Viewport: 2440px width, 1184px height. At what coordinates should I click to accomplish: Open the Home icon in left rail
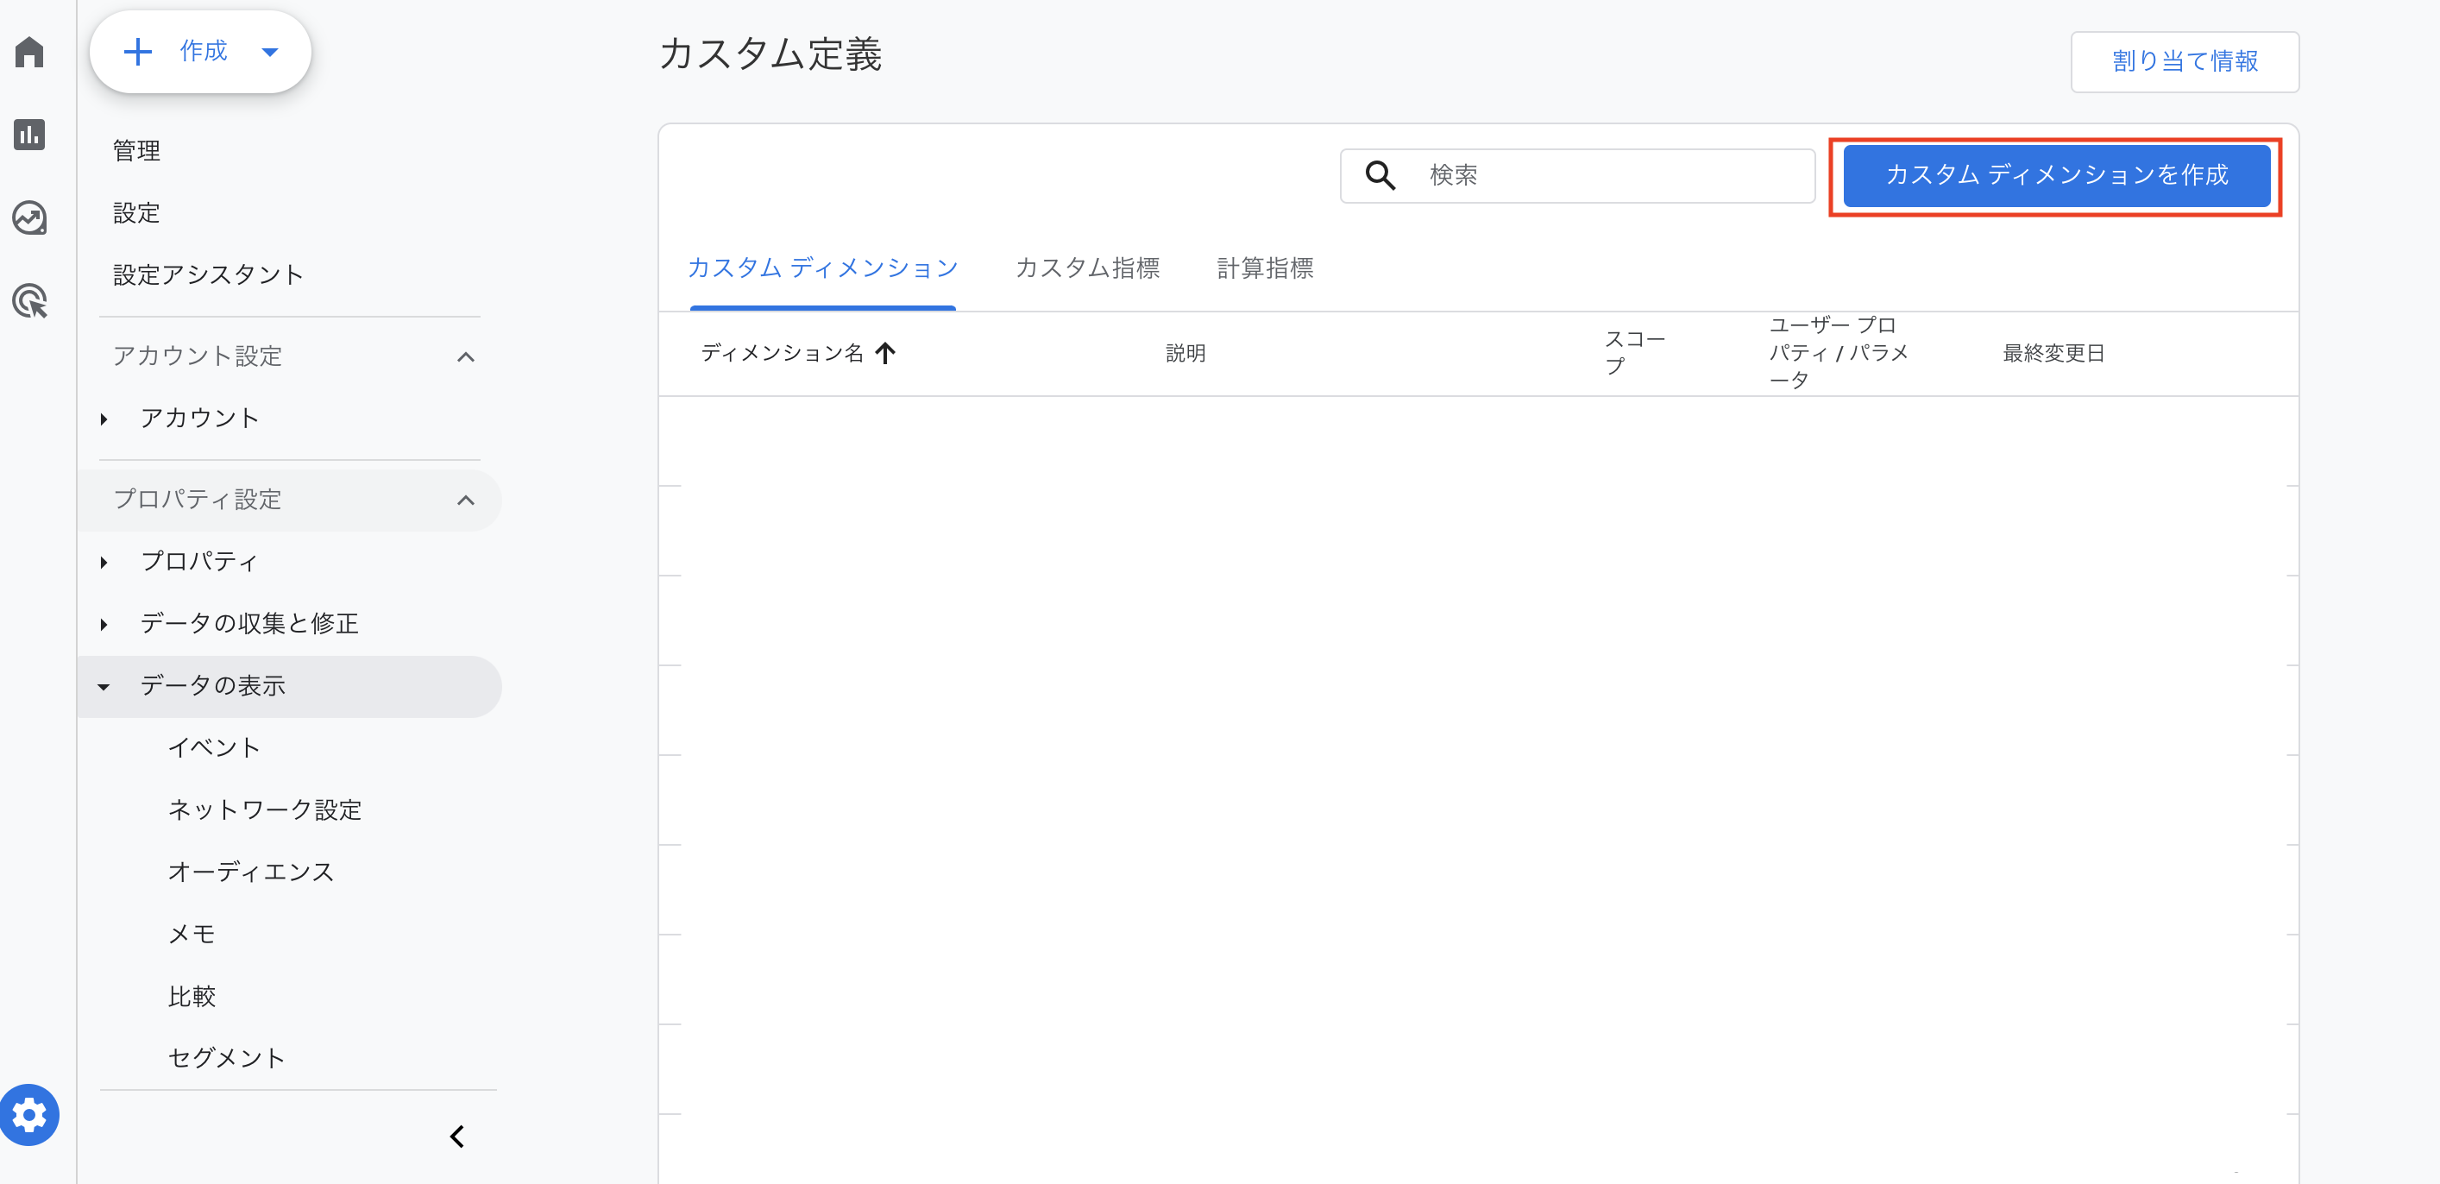(x=29, y=52)
